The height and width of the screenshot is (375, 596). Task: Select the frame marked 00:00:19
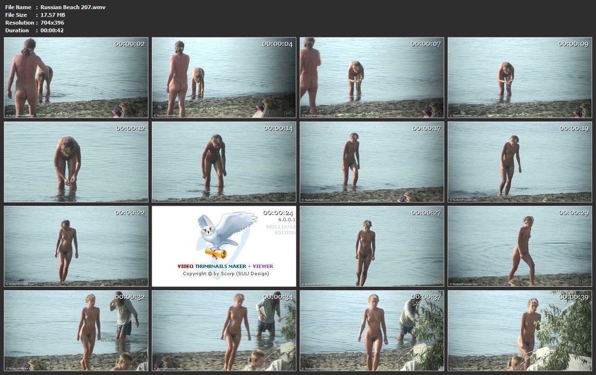520,162
